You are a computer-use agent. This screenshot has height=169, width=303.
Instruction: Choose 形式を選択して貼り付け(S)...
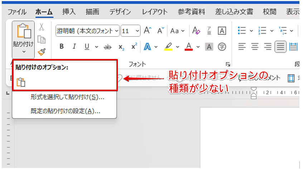[67, 97]
